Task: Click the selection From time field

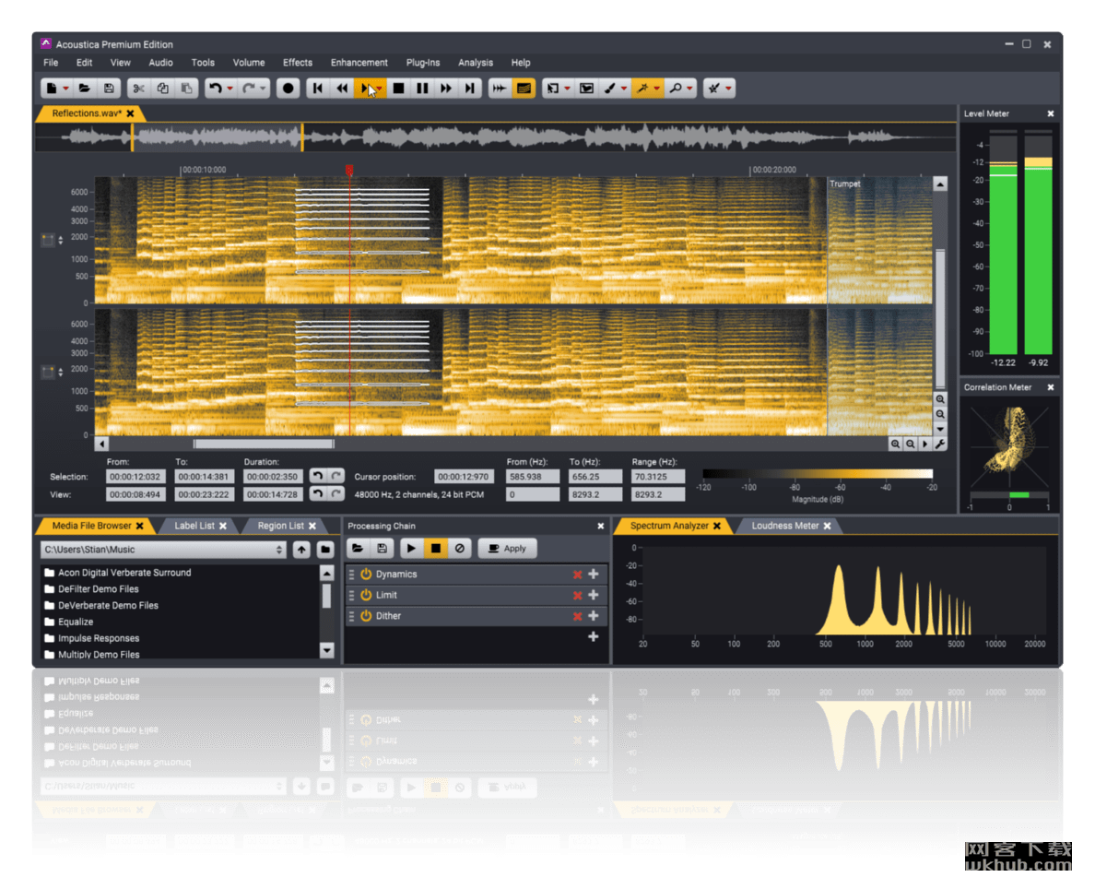Action: click(x=135, y=477)
